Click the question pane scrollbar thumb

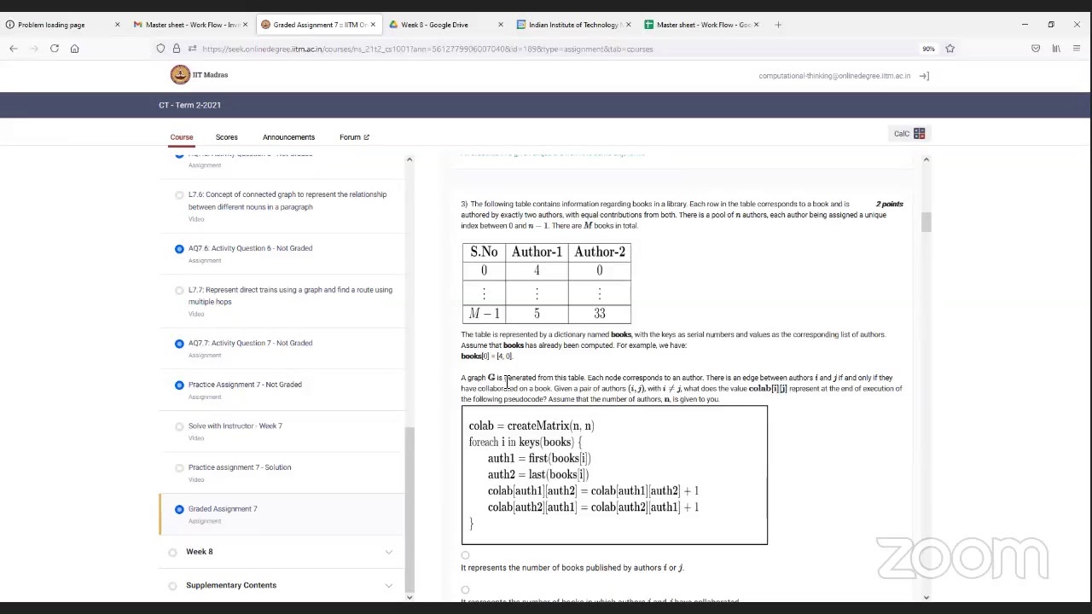pos(926,223)
